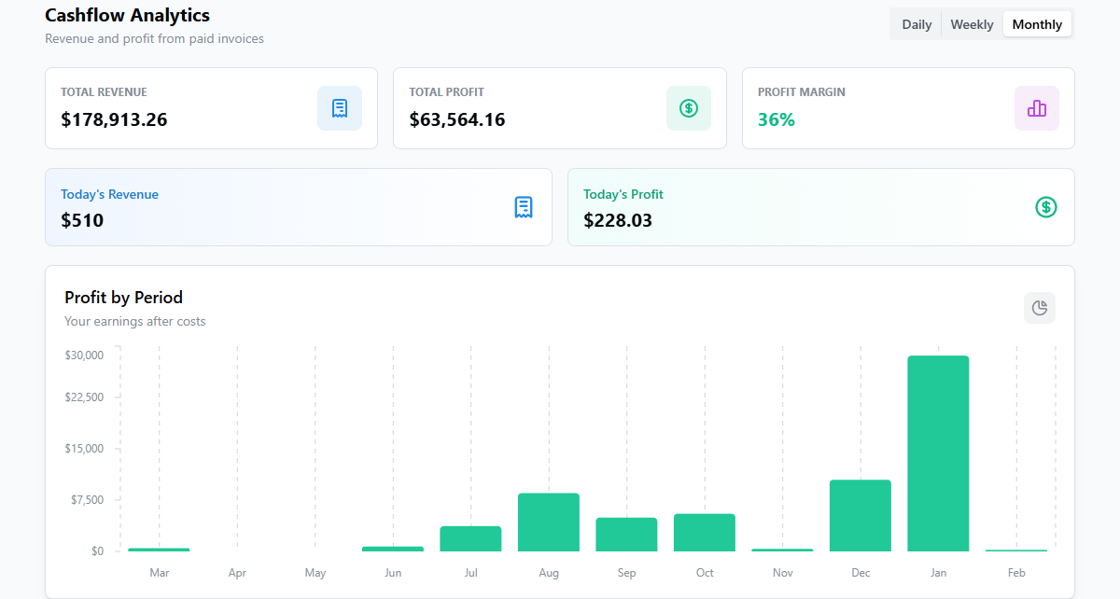Click the Profit Margin 36% value
Screen dimensions: 1120x599
(x=776, y=119)
